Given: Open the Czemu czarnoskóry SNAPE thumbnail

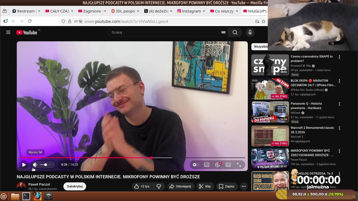Looking at the screenshot, I should [270, 65].
